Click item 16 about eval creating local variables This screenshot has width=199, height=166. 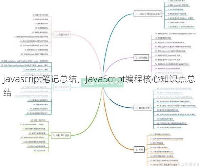[x=36, y=50]
